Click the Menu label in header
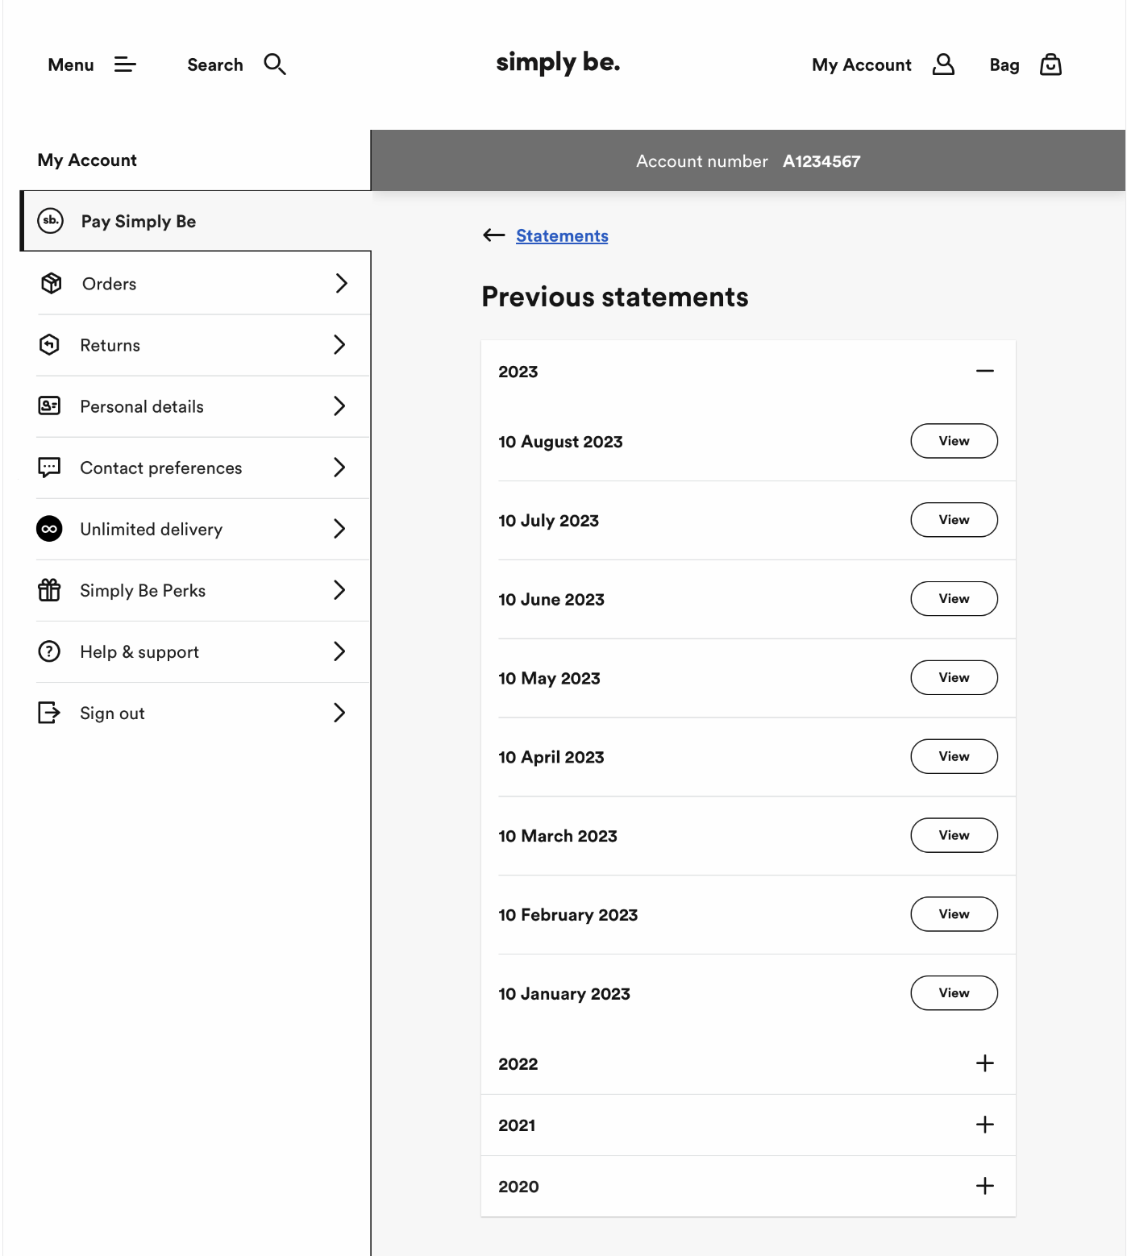This screenshot has width=1127, height=1256. pyautogui.click(x=71, y=64)
